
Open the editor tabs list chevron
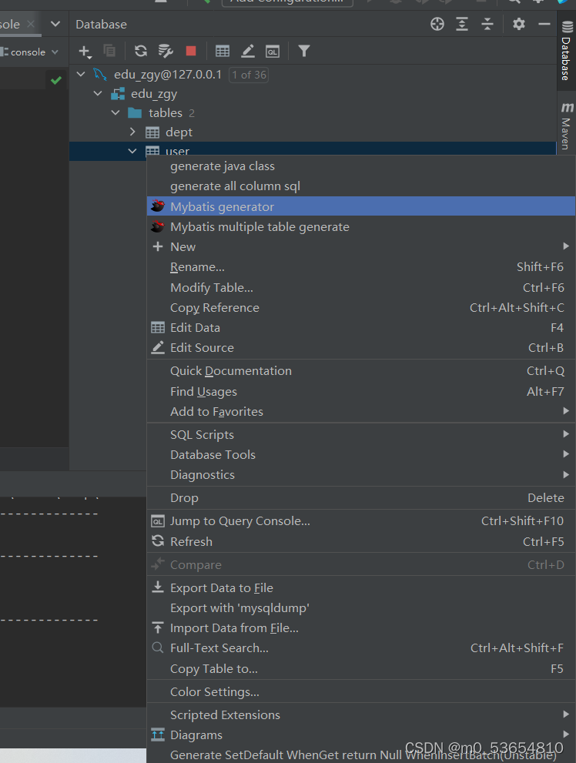point(55,24)
